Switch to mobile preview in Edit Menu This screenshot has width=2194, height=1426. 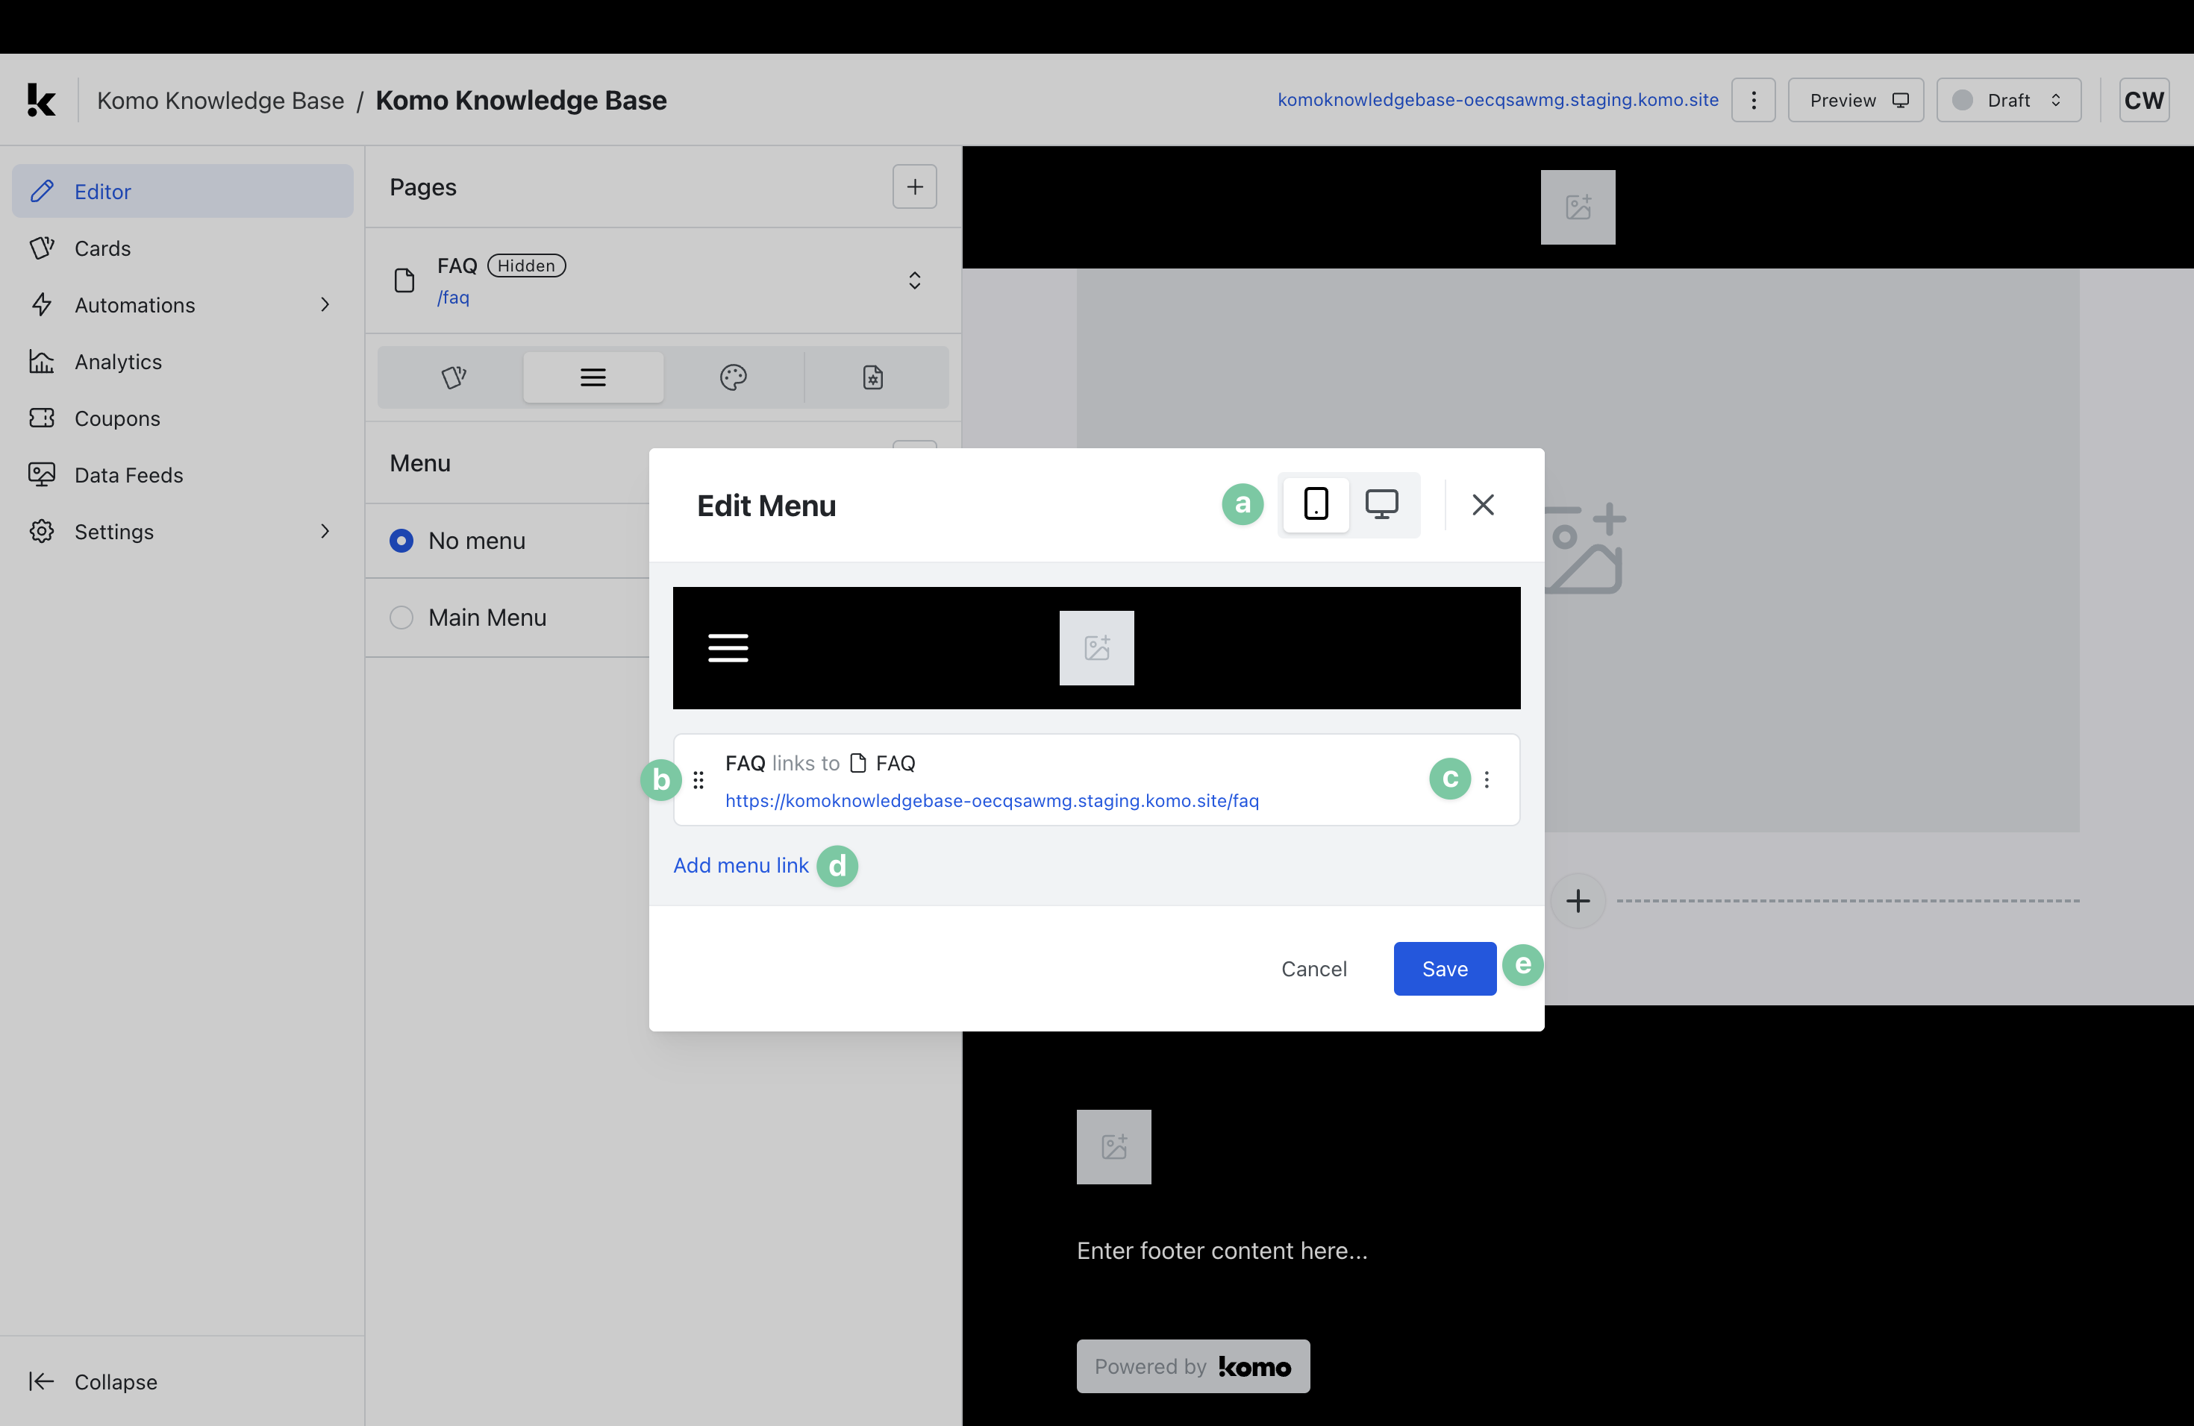(1316, 504)
